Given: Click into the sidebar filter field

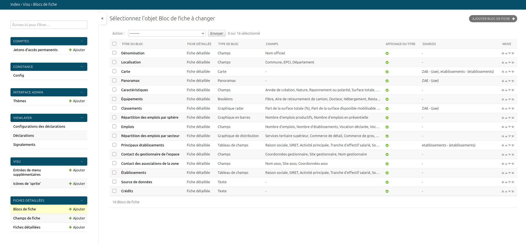Looking at the screenshot, I should click(49, 25).
